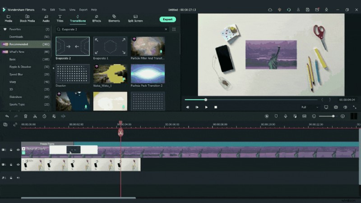Toggle the lock on video track 1
The width and height of the screenshot is (361, 203).
pyautogui.click(x=11, y=165)
